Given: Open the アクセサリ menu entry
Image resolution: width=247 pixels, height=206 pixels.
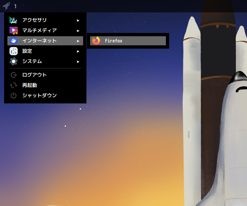Looking at the screenshot, I should (x=45, y=20).
